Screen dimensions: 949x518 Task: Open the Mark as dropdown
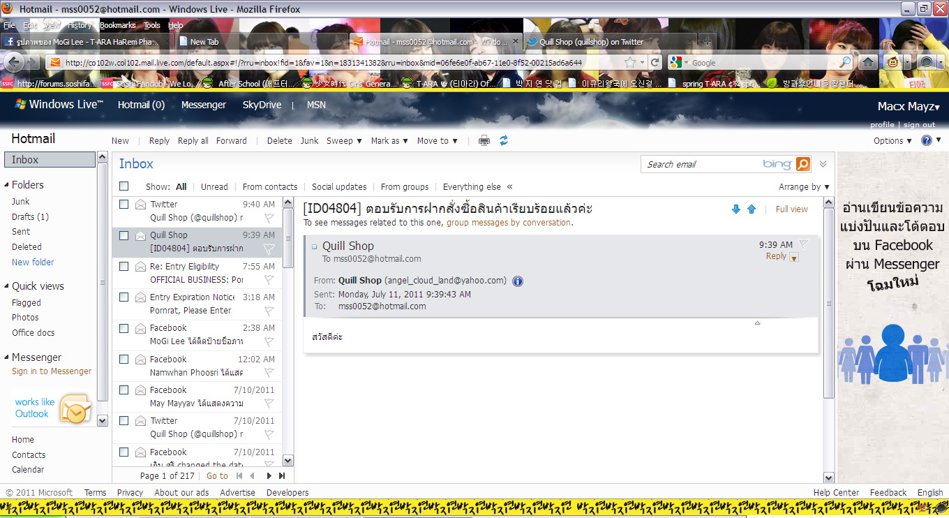click(x=389, y=140)
